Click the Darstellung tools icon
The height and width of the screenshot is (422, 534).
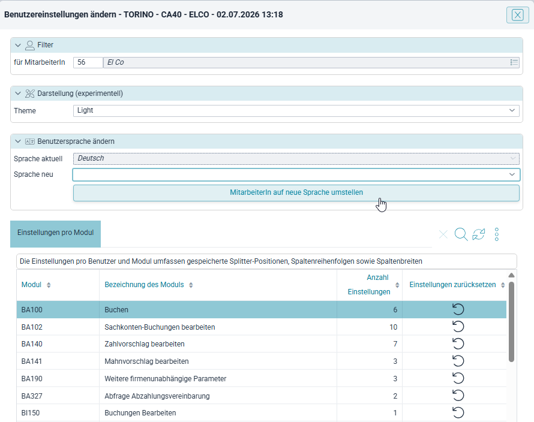point(30,94)
